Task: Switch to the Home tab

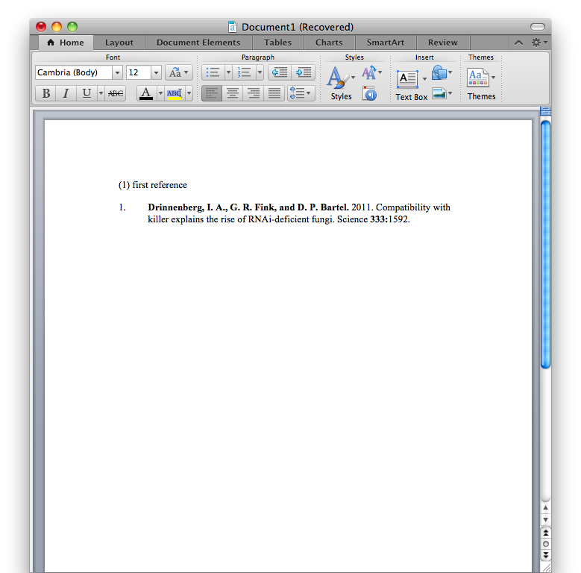Action: 66,43
